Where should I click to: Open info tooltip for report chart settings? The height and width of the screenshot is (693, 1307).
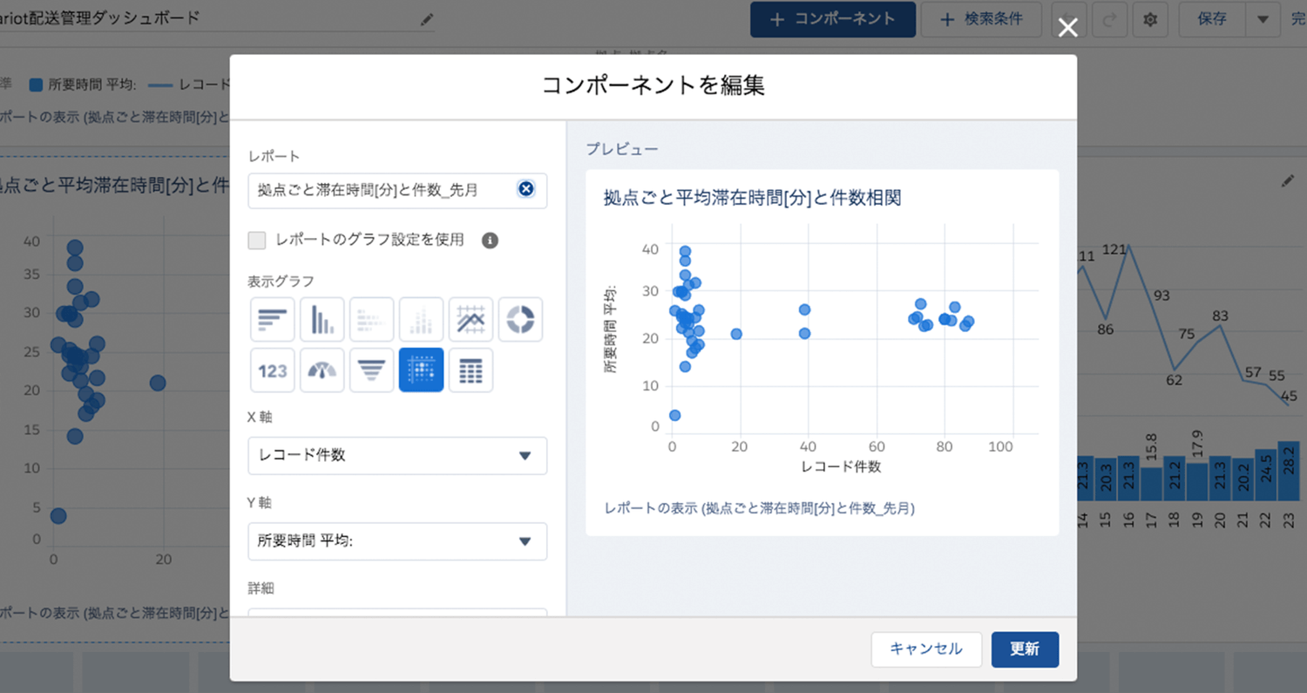point(490,240)
